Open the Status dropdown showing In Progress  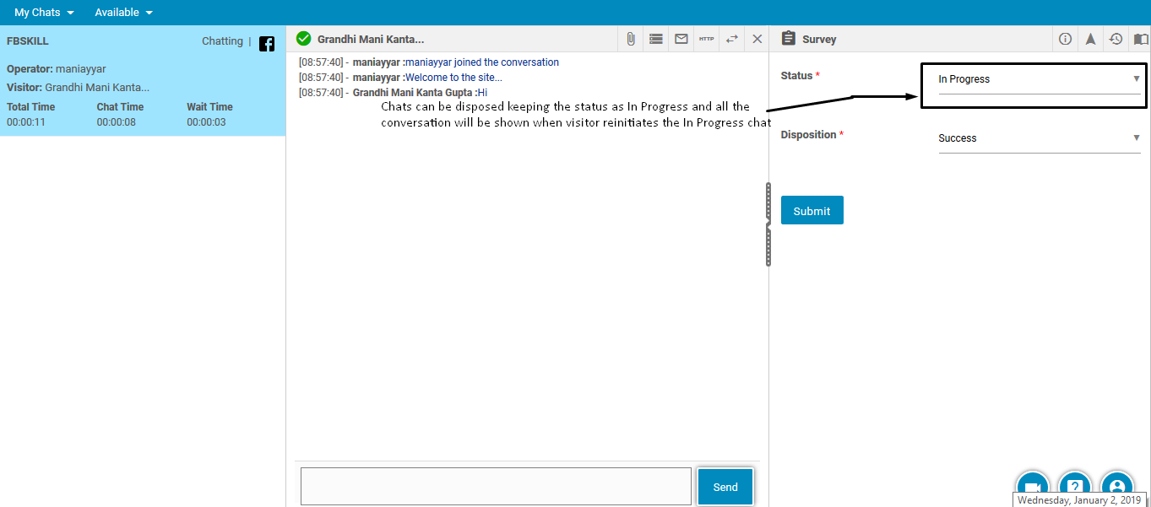1039,79
